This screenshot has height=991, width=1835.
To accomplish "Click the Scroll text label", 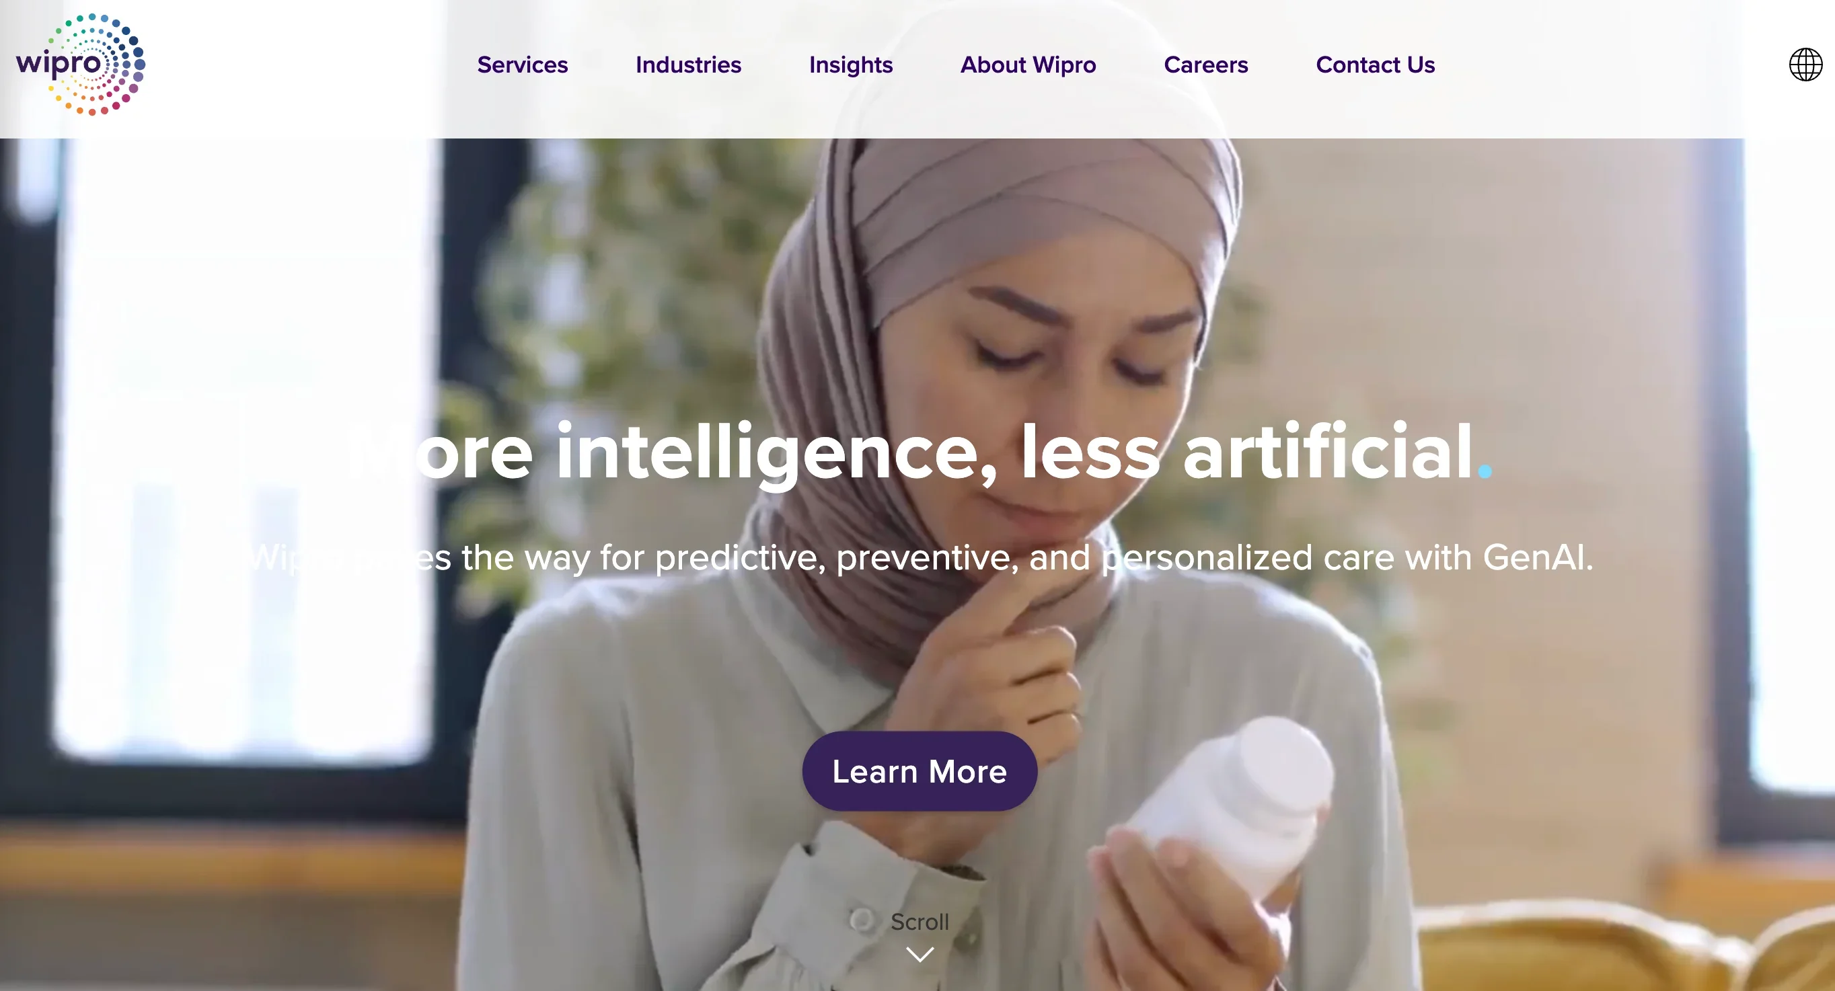I will [919, 922].
